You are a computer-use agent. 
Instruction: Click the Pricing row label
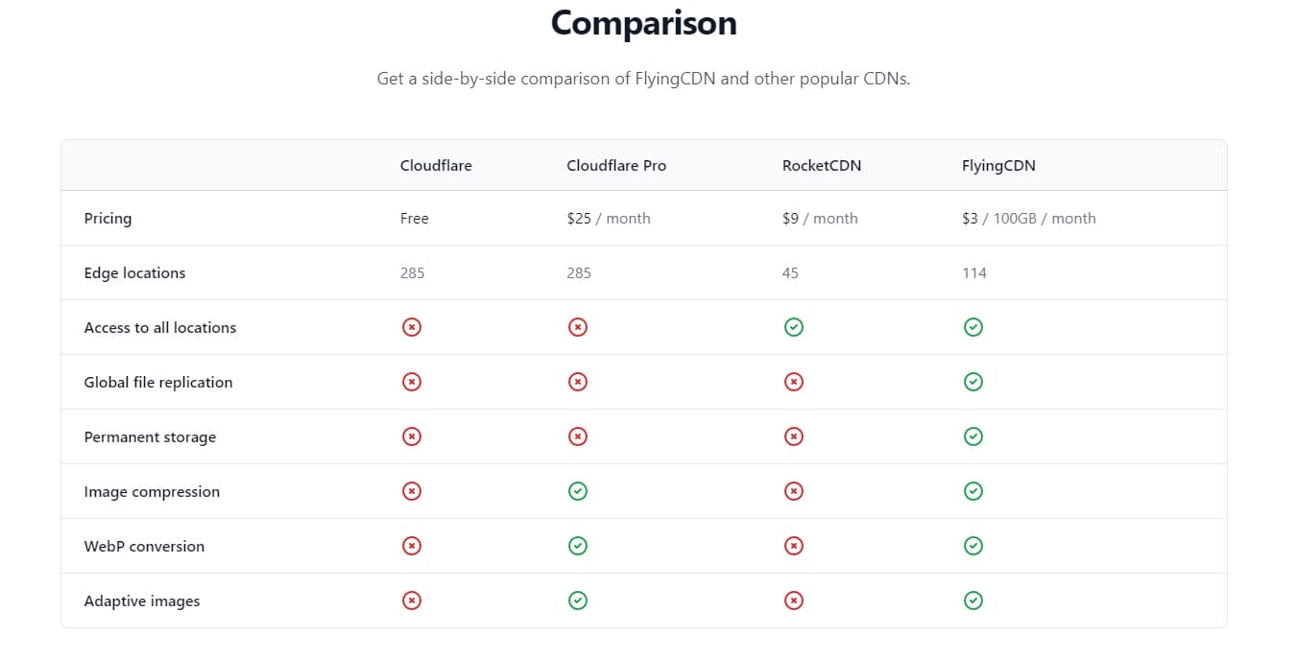[x=108, y=218]
